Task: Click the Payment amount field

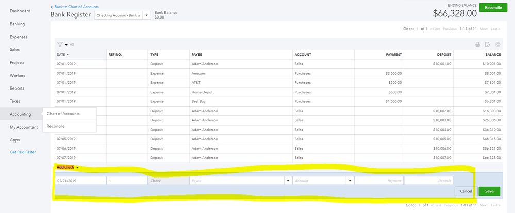Action: tap(379, 181)
